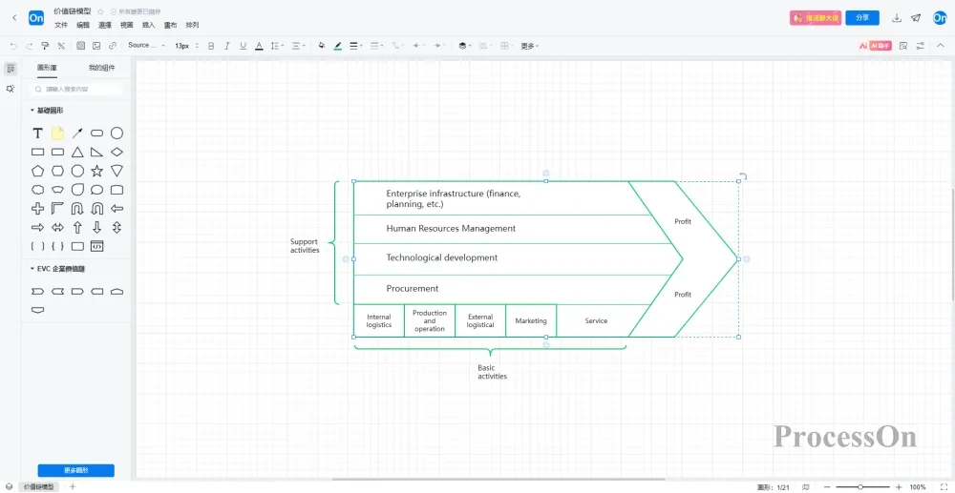Click the zoom slider at the bottom

click(860, 486)
